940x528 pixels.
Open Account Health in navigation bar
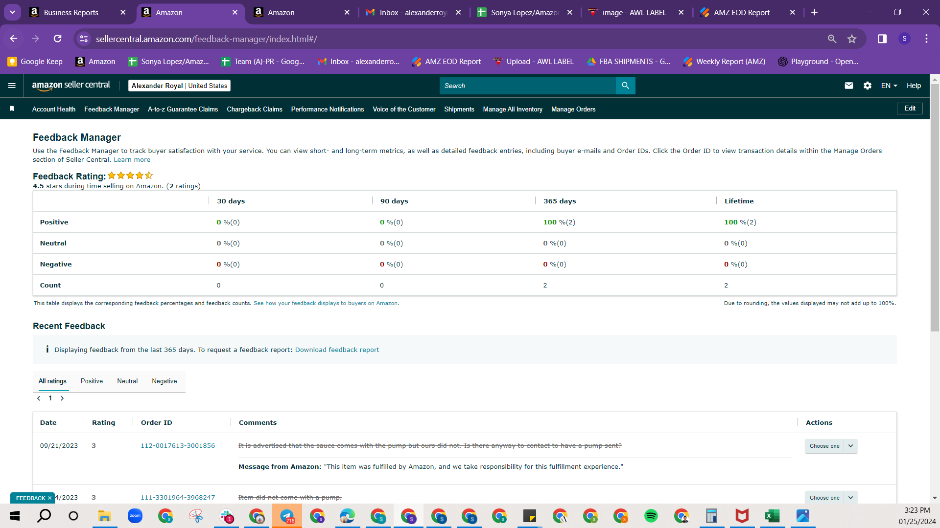54,109
